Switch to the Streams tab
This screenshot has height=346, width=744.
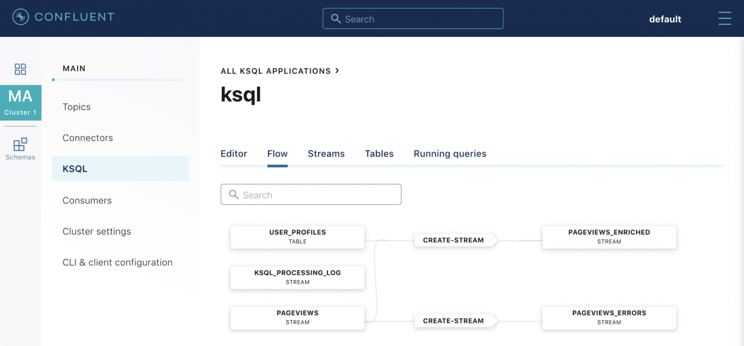click(x=326, y=154)
